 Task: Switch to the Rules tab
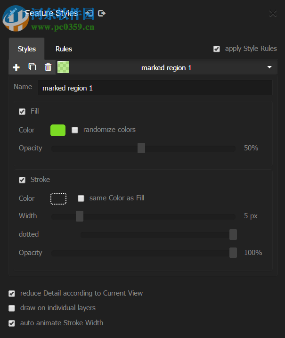tap(64, 49)
